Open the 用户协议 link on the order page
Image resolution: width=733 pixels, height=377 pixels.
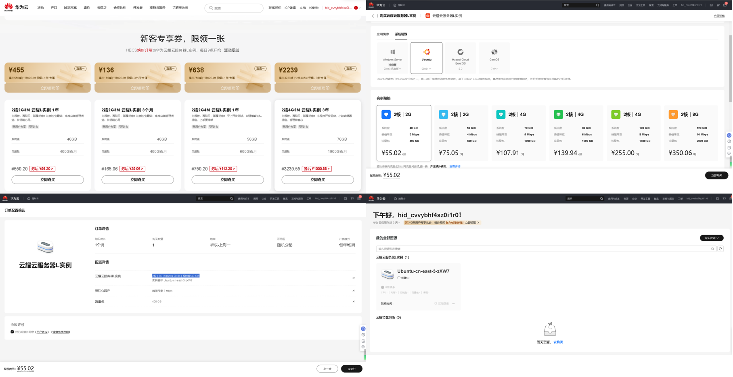[42, 332]
